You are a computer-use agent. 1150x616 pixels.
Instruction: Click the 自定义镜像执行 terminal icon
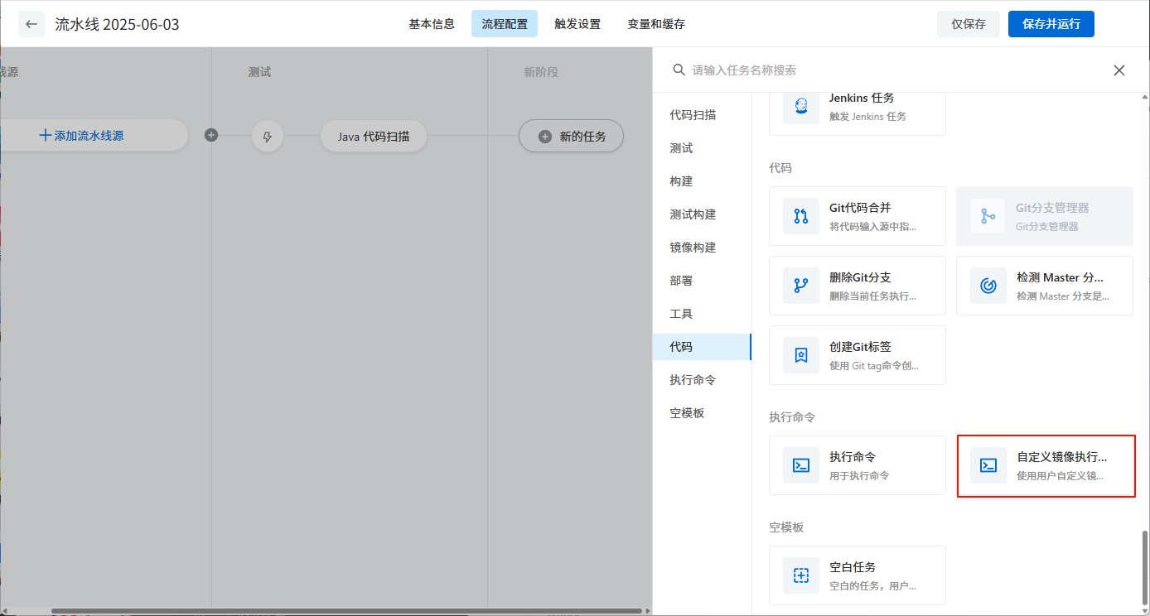[x=988, y=465]
